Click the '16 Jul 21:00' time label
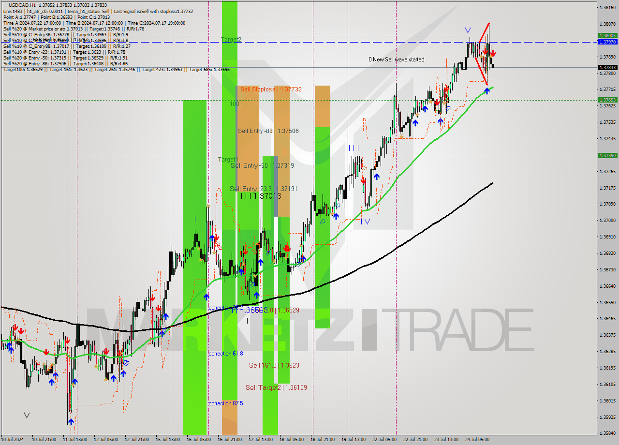 click(230, 440)
